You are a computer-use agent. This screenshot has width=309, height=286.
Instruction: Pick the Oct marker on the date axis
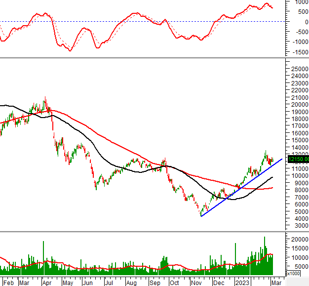tap(174, 283)
